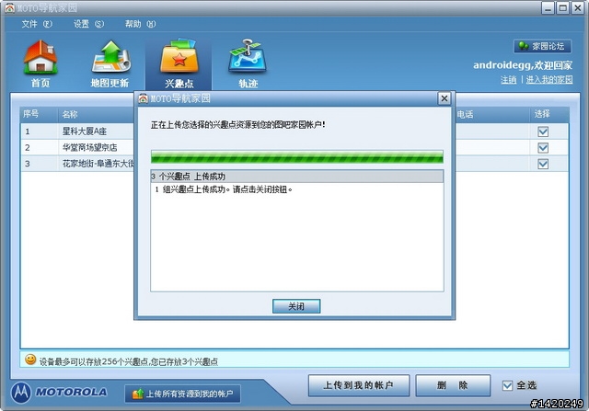Close the upload dialog with X button
This screenshot has width=589, height=411.
coord(445,98)
